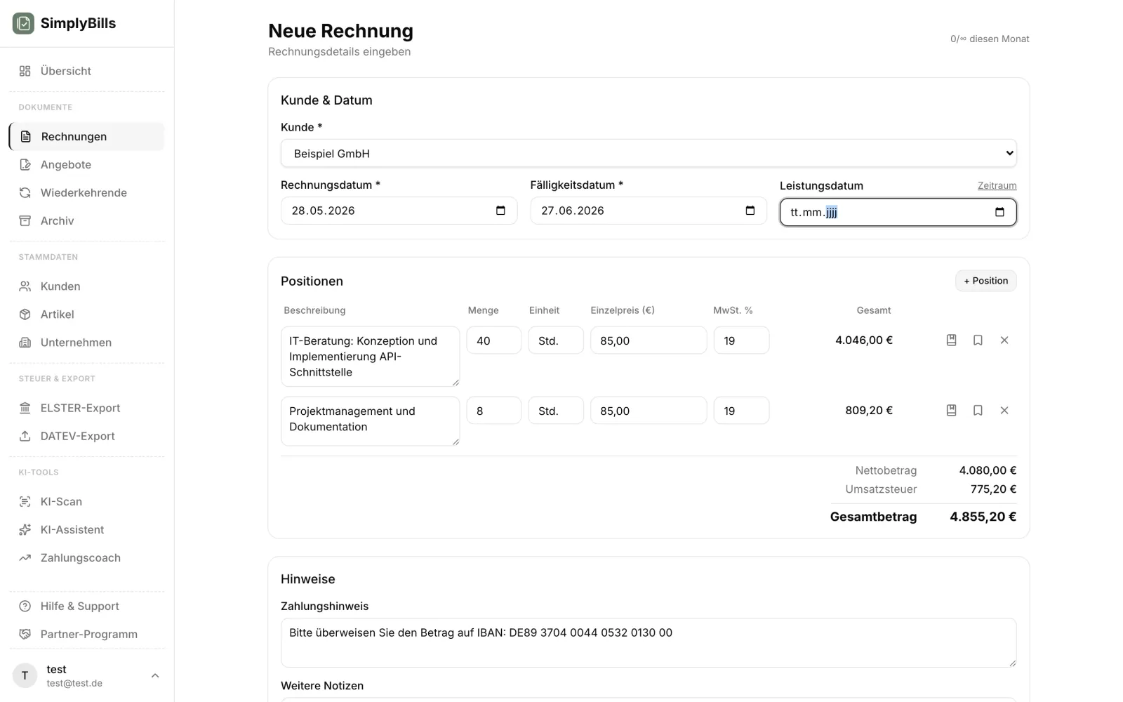Image resolution: width=1123 pixels, height=702 pixels.
Task: Click the SimplyBills logo icon
Action: [23, 23]
